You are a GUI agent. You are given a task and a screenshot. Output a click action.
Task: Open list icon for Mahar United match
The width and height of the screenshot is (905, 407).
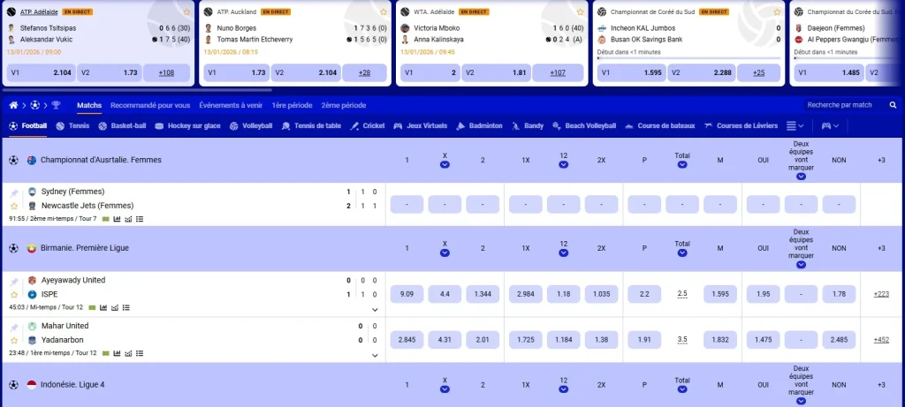(x=140, y=353)
